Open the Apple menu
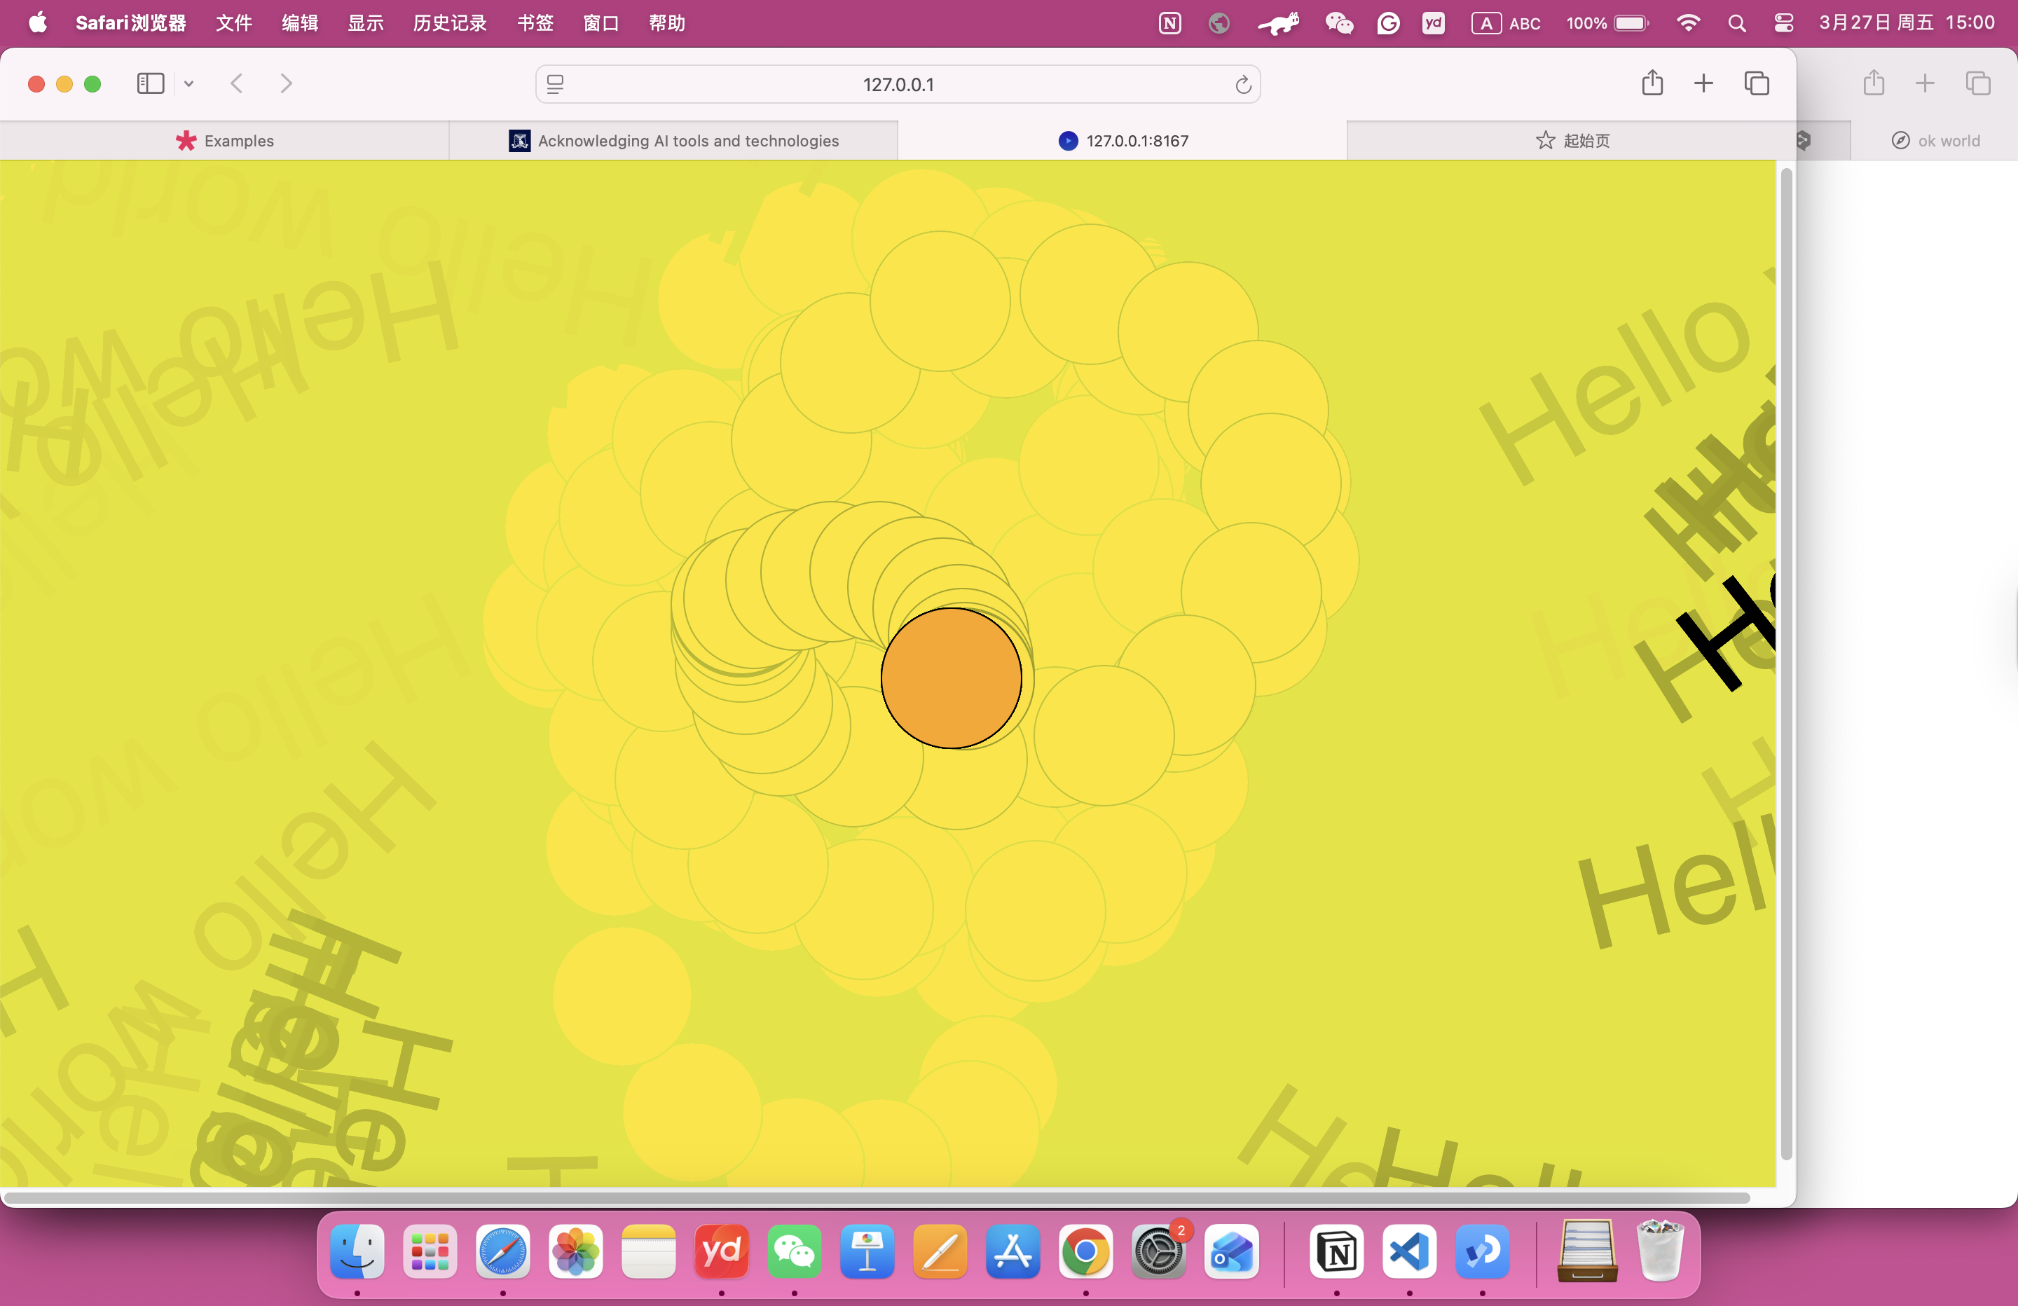2018x1306 pixels. tap(37, 23)
